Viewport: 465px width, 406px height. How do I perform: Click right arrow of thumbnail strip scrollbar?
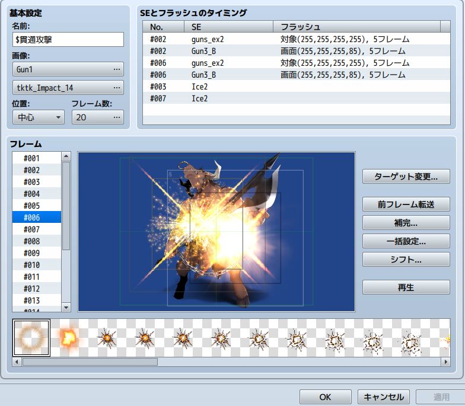446,362
